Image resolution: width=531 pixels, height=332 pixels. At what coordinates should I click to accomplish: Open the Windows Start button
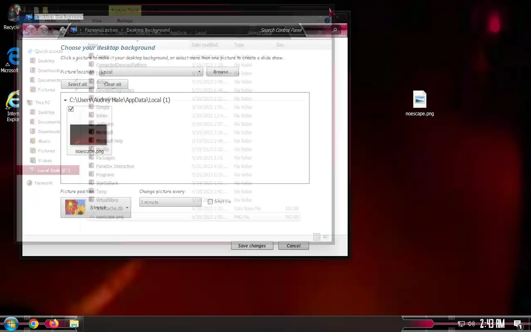pos(11,324)
